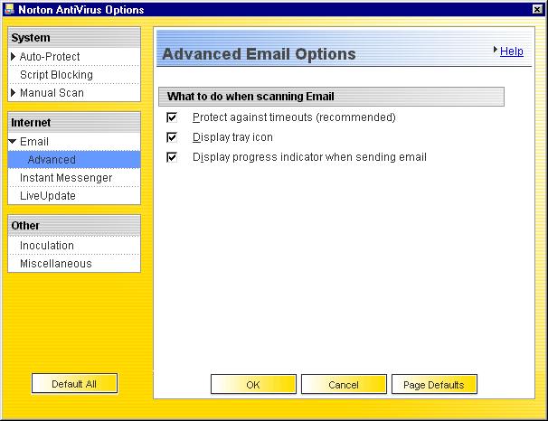The height and width of the screenshot is (421, 548).
Task: Close the Norton AntiVirus Options window
Action: pyautogui.click(x=537, y=9)
